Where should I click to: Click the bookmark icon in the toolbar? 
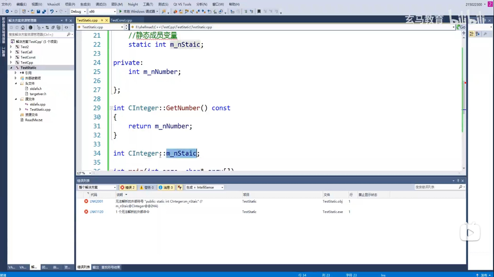pos(259,12)
